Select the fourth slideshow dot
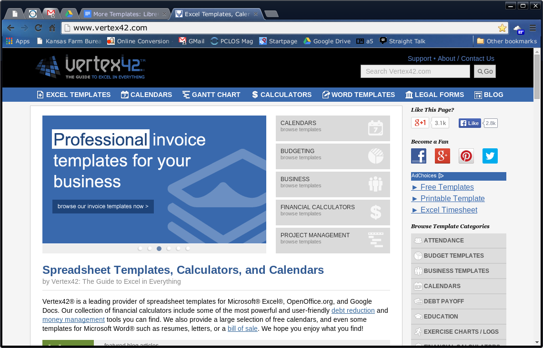The width and height of the screenshot is (543, 348). tap(169, 249)
